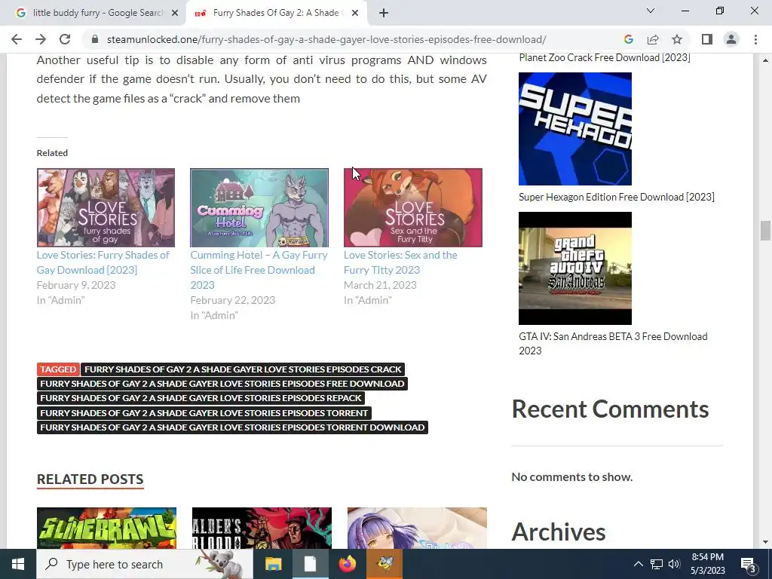
Task: Select the 'March 21, 2023' post date
Action: [x=380, y=285]
